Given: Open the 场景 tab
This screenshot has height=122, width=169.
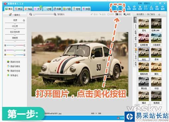Looking at the screenshot, I should point(57,9).
